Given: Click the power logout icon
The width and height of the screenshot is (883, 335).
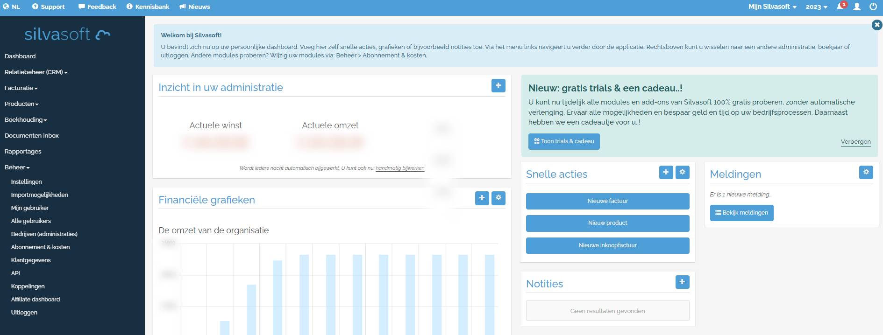Looking at the screenshot, I should [x=873, y=7].
